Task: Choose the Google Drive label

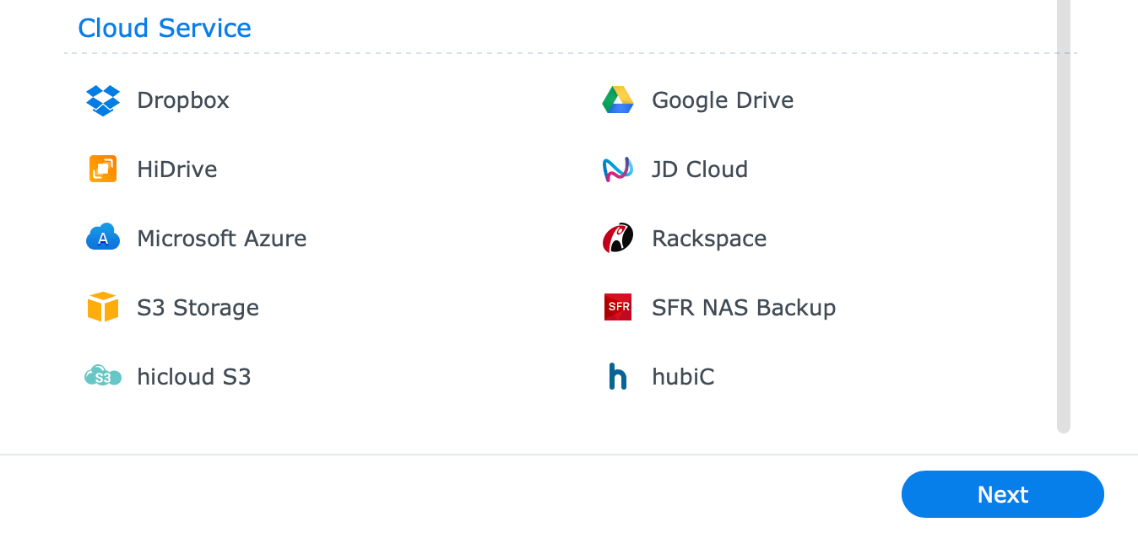Action: [723, 100]
